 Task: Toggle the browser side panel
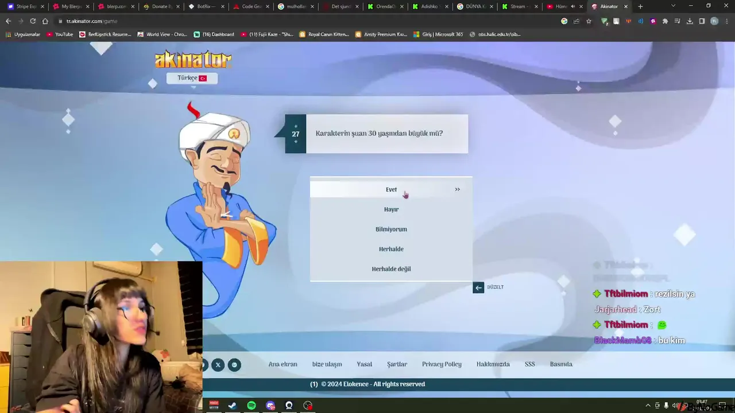[702, 21]
